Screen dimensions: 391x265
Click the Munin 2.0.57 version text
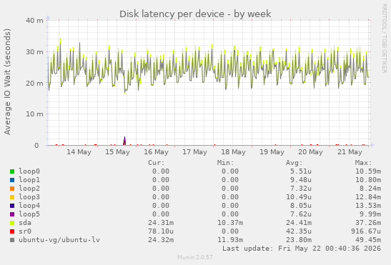pyautogui.click(x=195, y=257)
